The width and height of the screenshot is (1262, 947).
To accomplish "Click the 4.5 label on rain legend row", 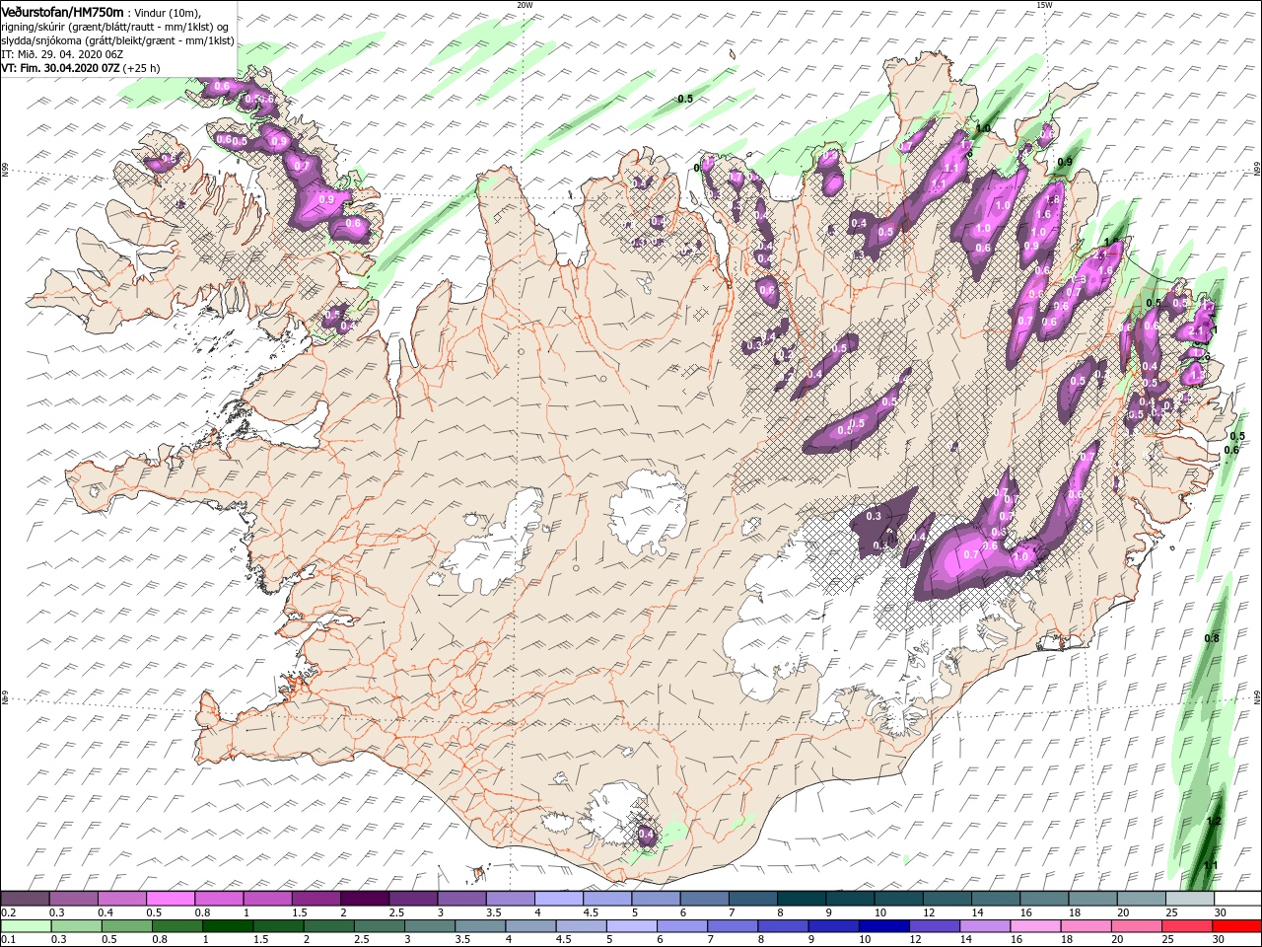I will (x=564, y=940).
